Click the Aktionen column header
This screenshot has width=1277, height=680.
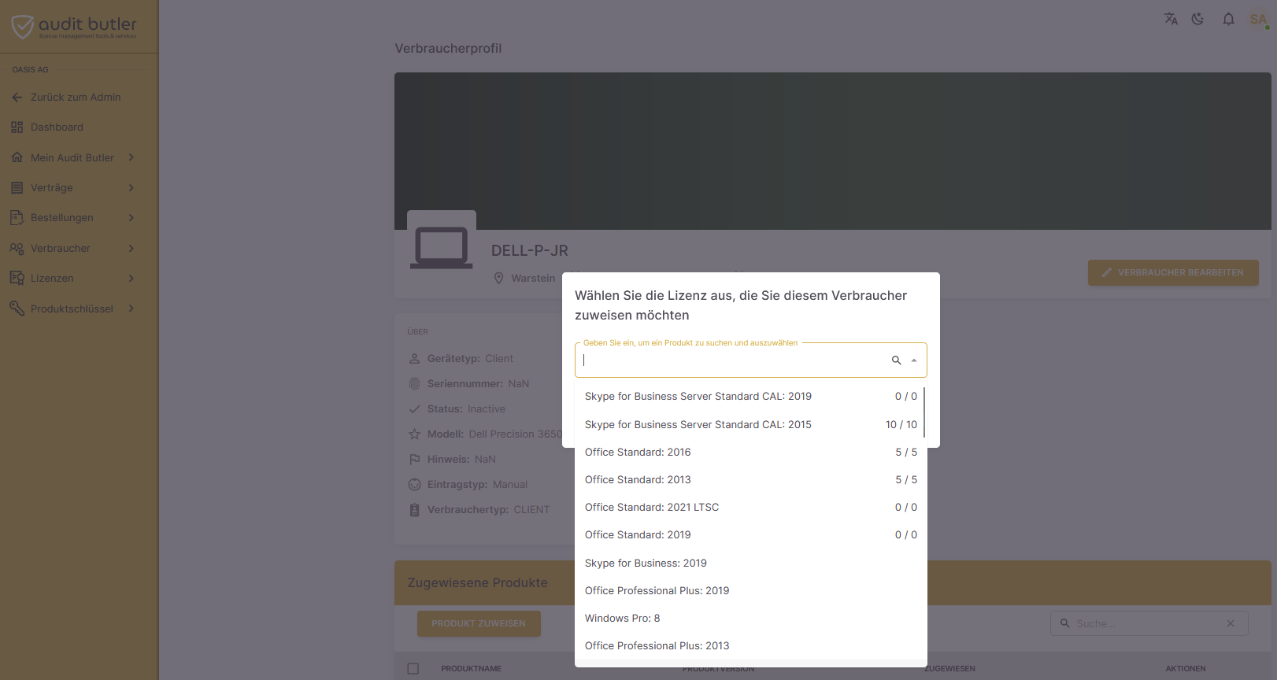coord(1186,669)
